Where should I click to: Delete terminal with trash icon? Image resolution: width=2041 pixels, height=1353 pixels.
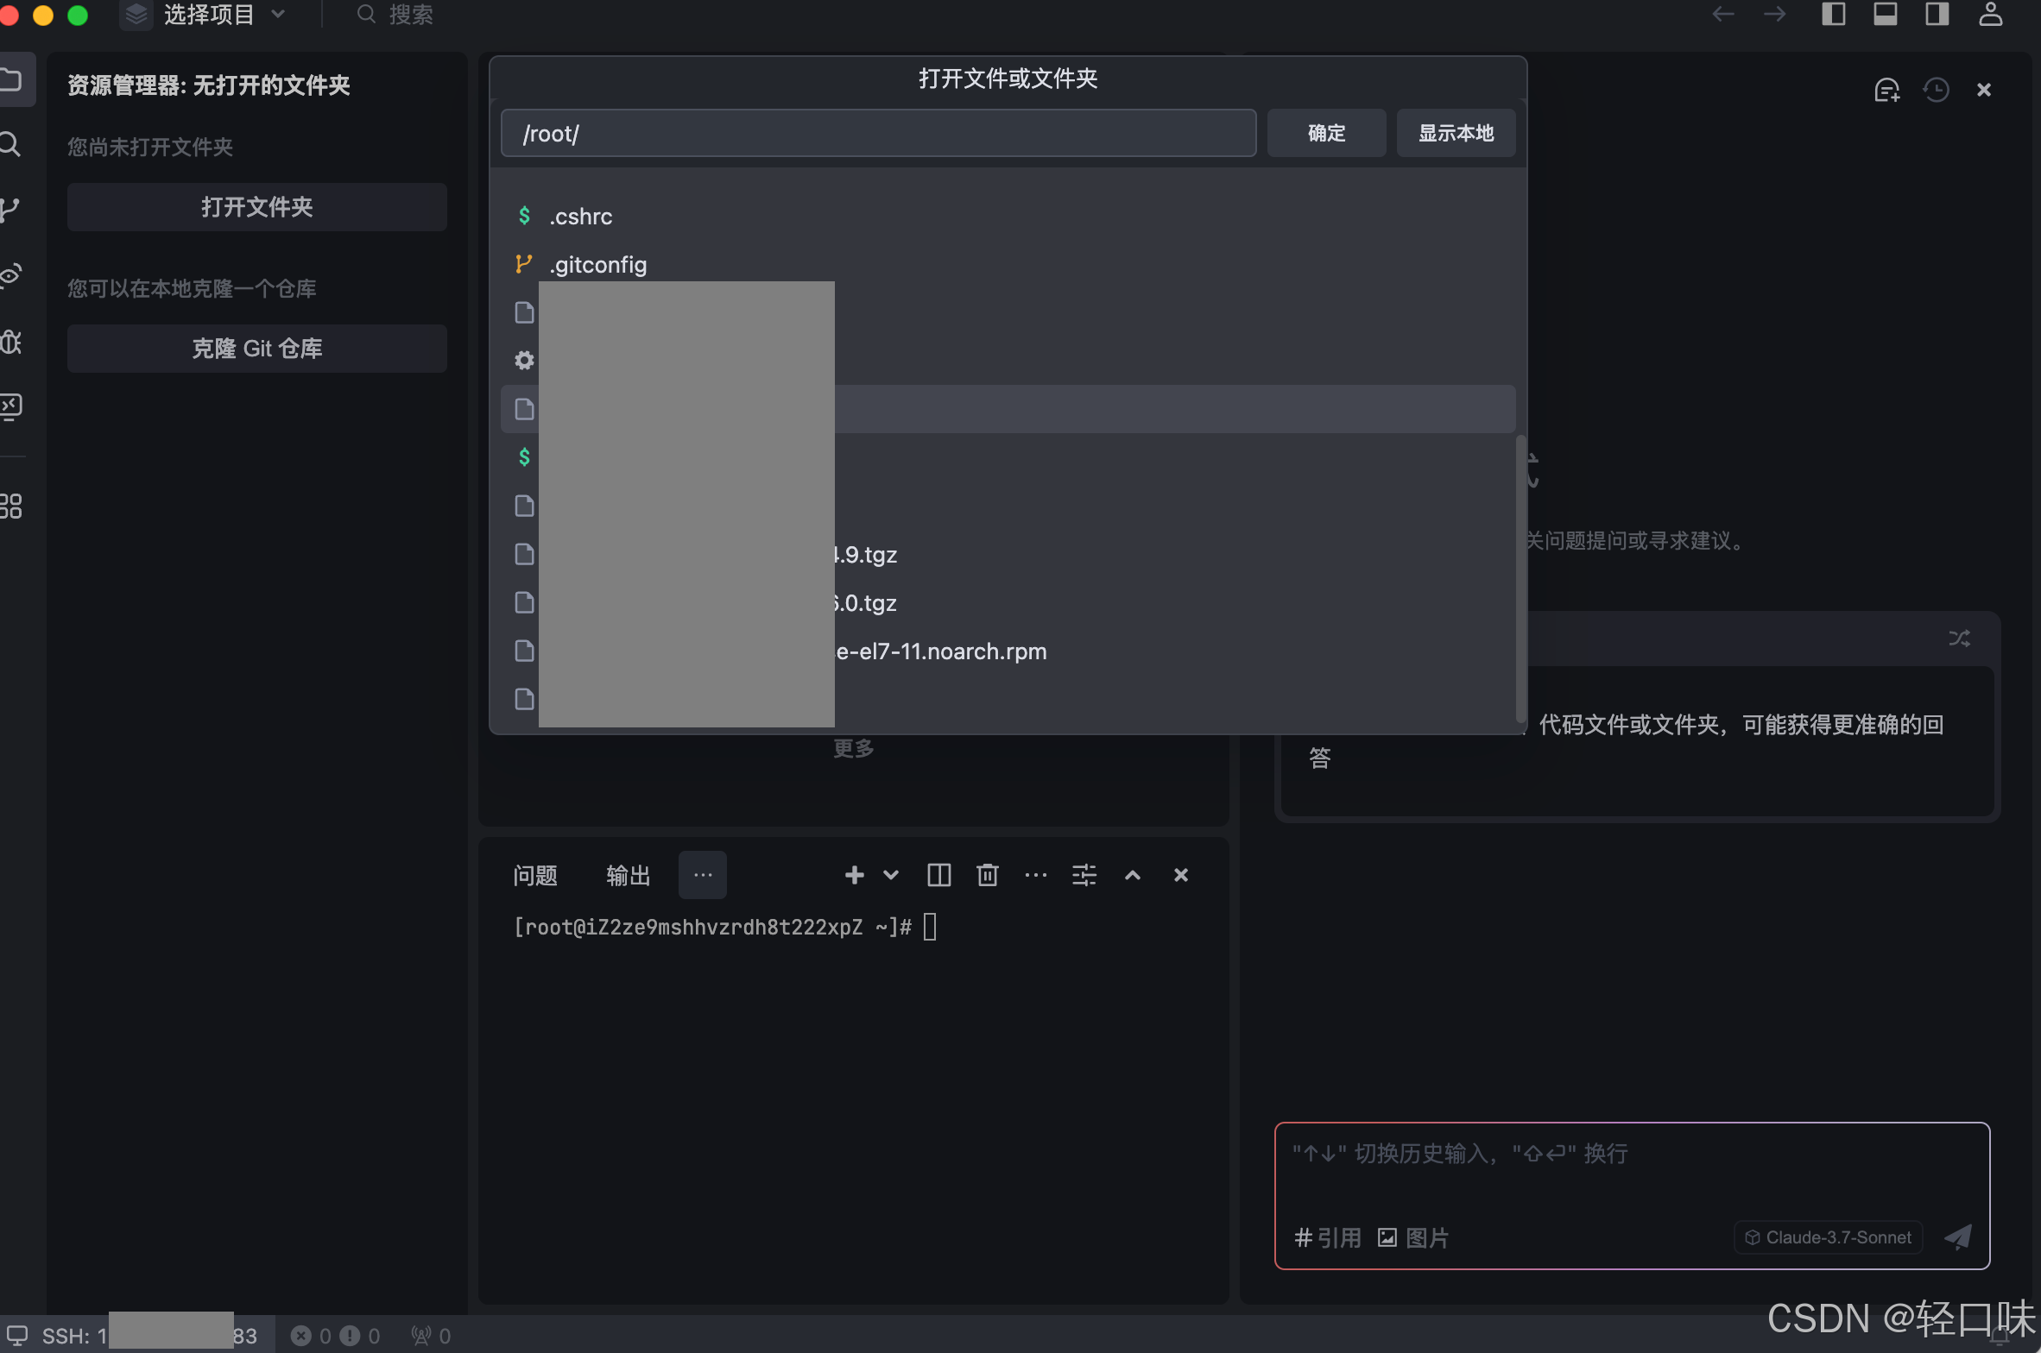pyautogui.click(x=987, y=875)
